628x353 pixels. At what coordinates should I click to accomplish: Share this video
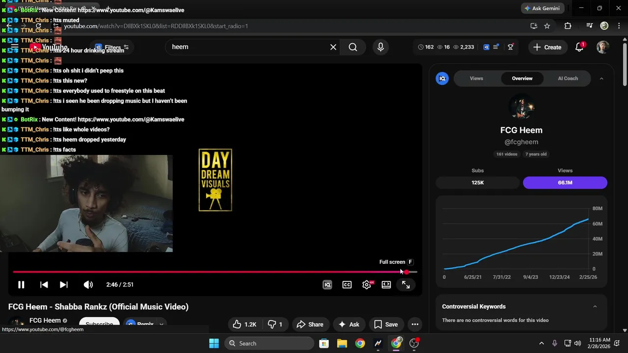coord(310,324)
